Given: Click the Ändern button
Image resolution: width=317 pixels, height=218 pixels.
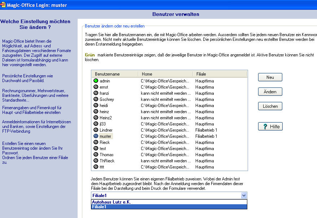Looking at the screenshot, I should point(270,92).
